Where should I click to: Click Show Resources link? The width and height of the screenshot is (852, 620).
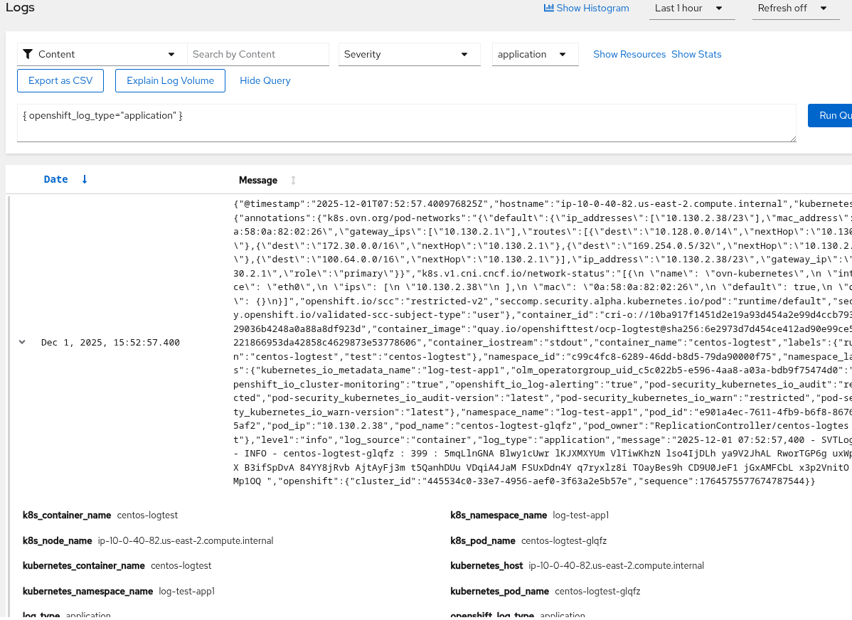[629, 54]
